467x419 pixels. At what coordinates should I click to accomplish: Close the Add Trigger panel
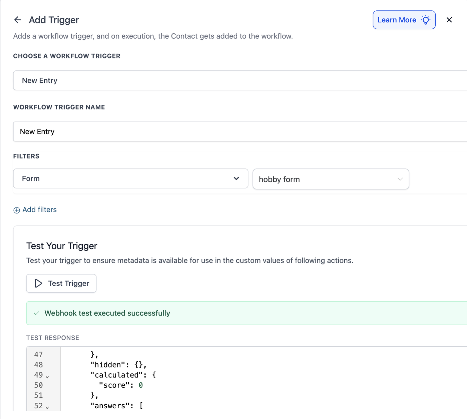tap(449, 20)
